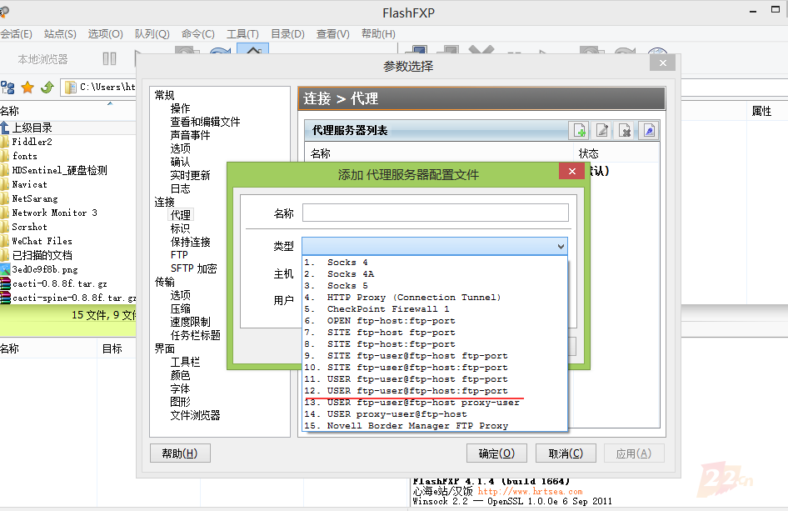Click the 名称 name input field
Viewport: 788px width, 511px height.
435,213
